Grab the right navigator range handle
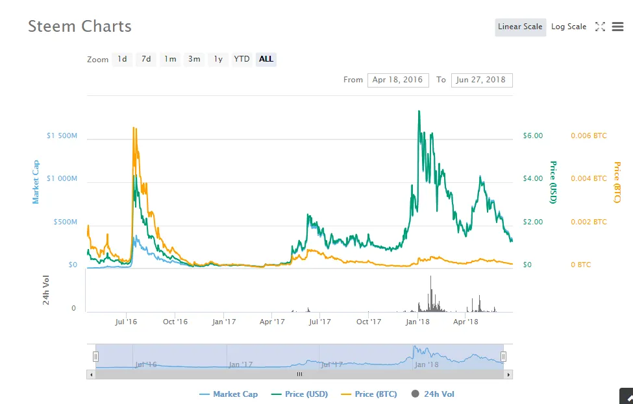This screenshot has width=633, height=404. coord(503,357)
